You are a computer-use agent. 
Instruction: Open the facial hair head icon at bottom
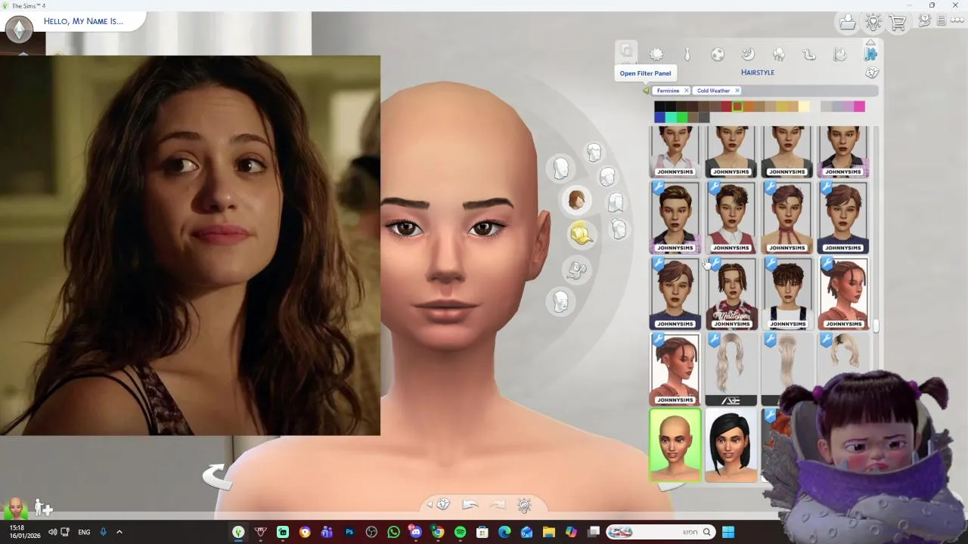click(560, 302)
